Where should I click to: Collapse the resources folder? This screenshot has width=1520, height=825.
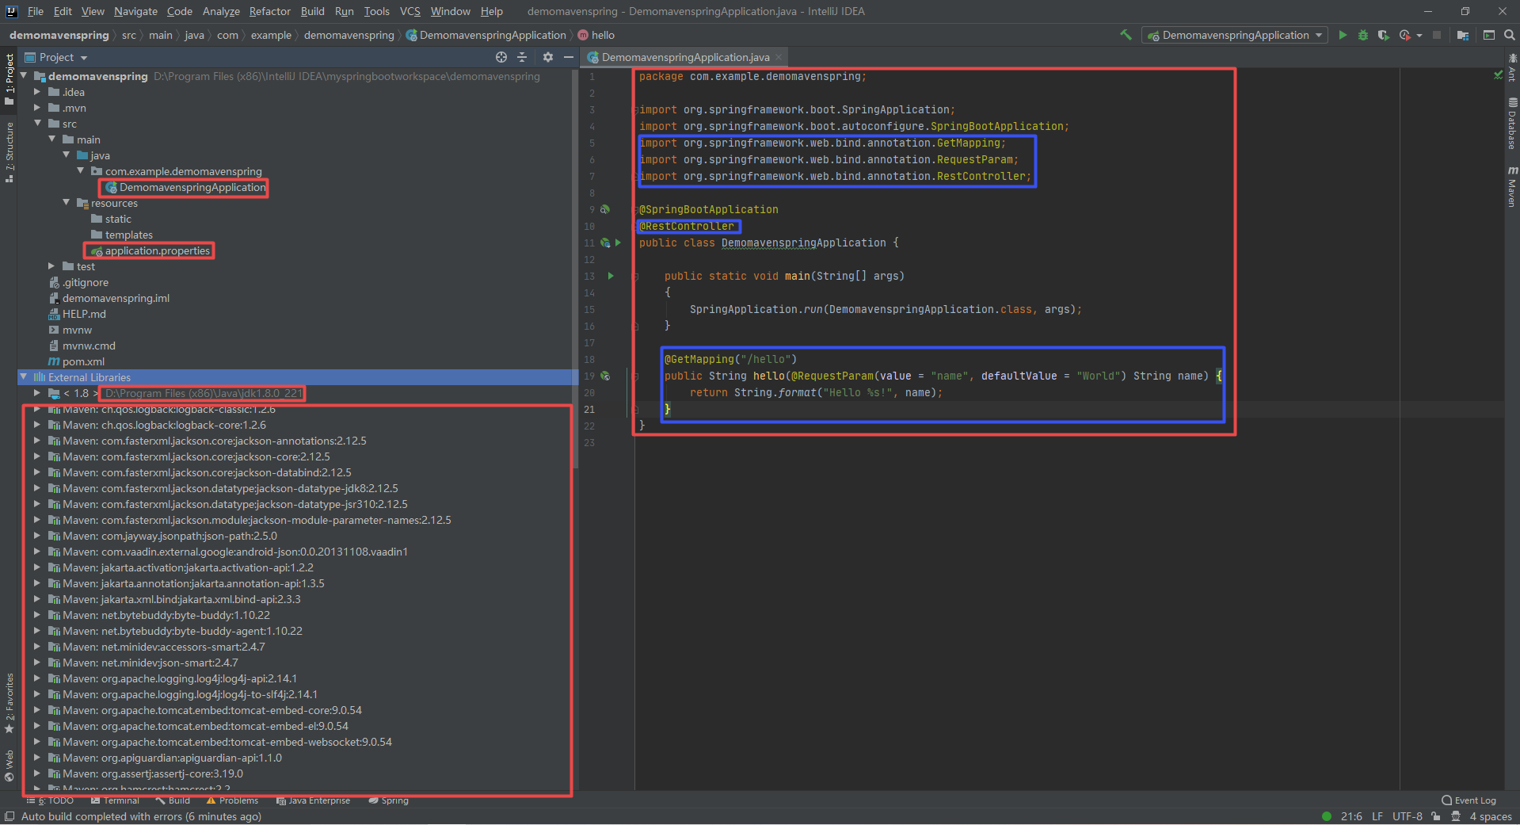tap(67, 203)
